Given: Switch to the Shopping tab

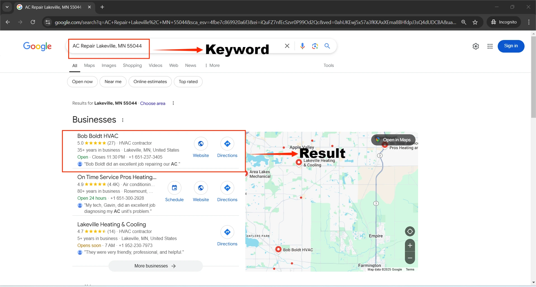Looking at the screenshot, I should pos(132,65).
